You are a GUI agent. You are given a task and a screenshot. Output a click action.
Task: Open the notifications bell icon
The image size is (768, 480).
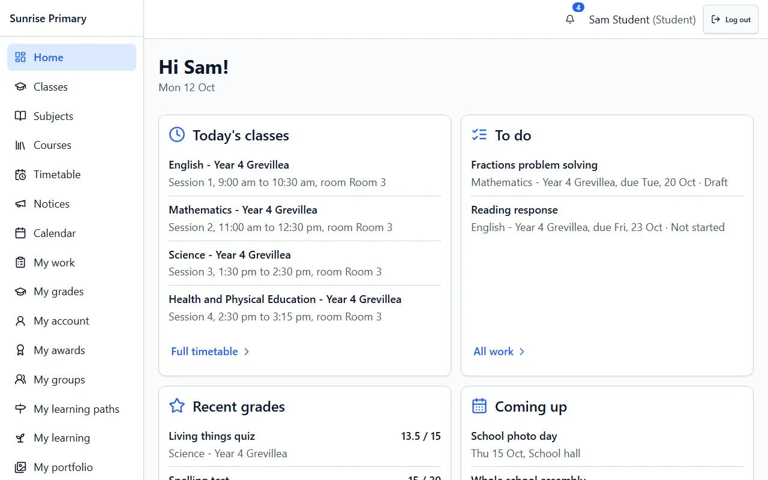(x=570, y=19)
